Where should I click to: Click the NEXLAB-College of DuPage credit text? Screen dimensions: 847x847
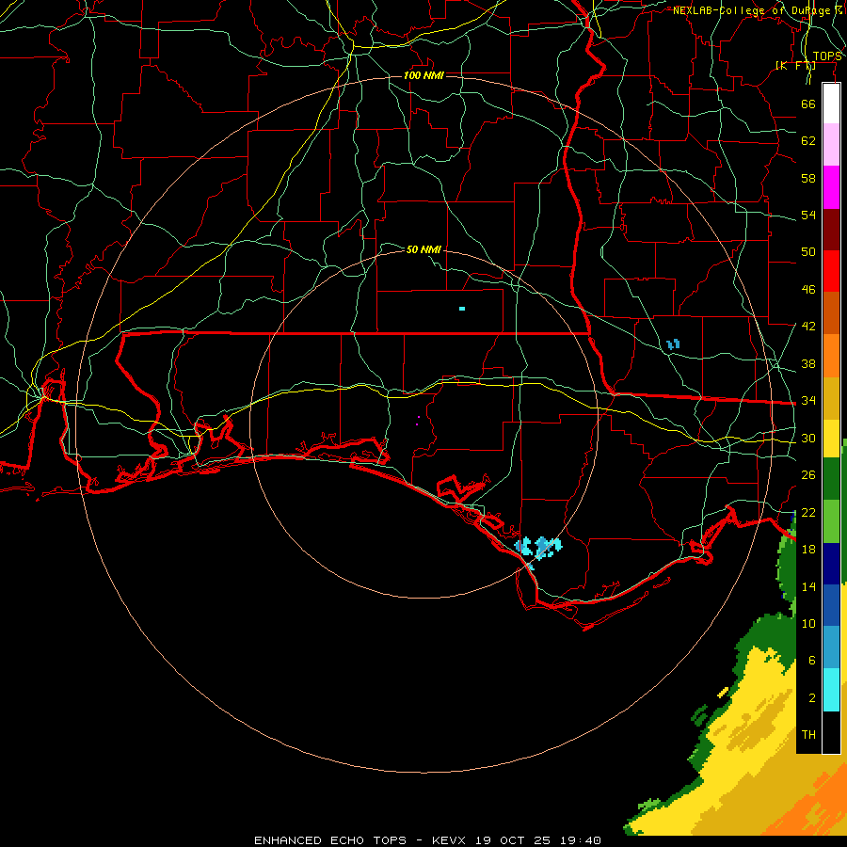(751, 10)
